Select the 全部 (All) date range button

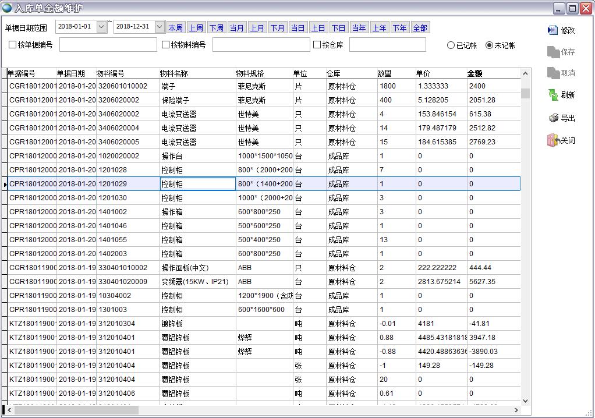(420, 27)
